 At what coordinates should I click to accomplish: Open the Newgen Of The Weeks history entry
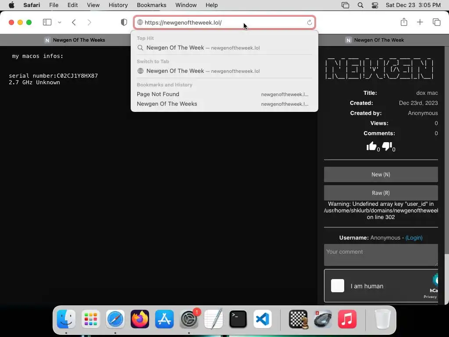(224, 104)
